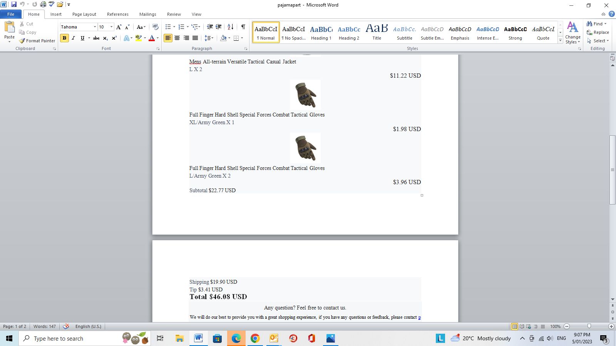Open Text Effects glowing A icon
The width and height of the screenshot is (616, 346).
[126, 38]
